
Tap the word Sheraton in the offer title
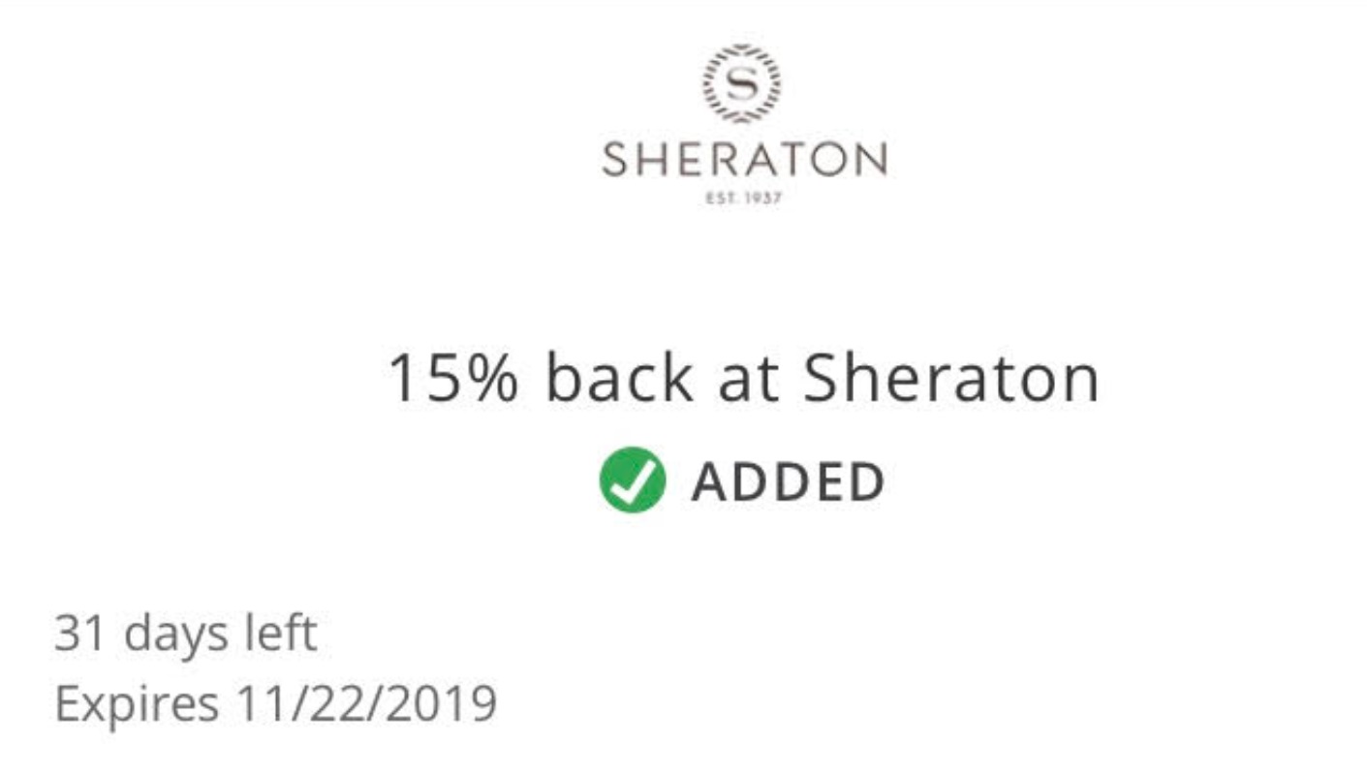pos(951,379)
